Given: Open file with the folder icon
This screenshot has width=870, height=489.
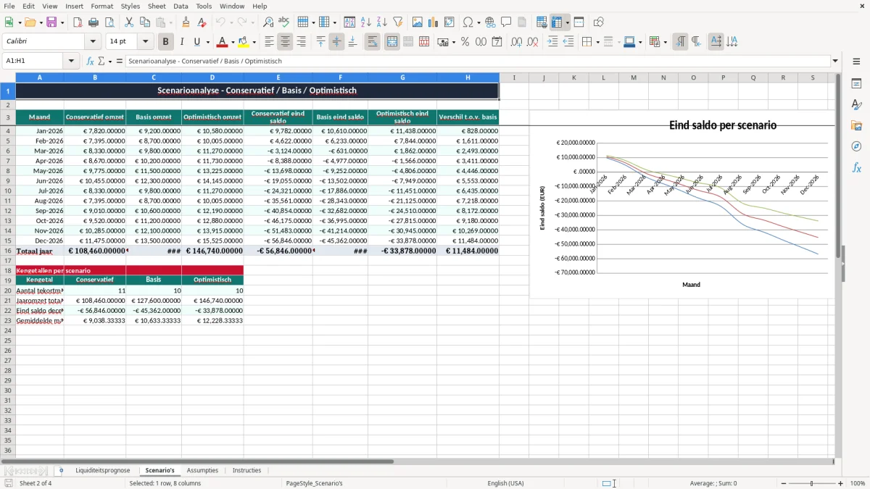Looking at the screenshot, I should pyautogui.click(x=32, y=22).
